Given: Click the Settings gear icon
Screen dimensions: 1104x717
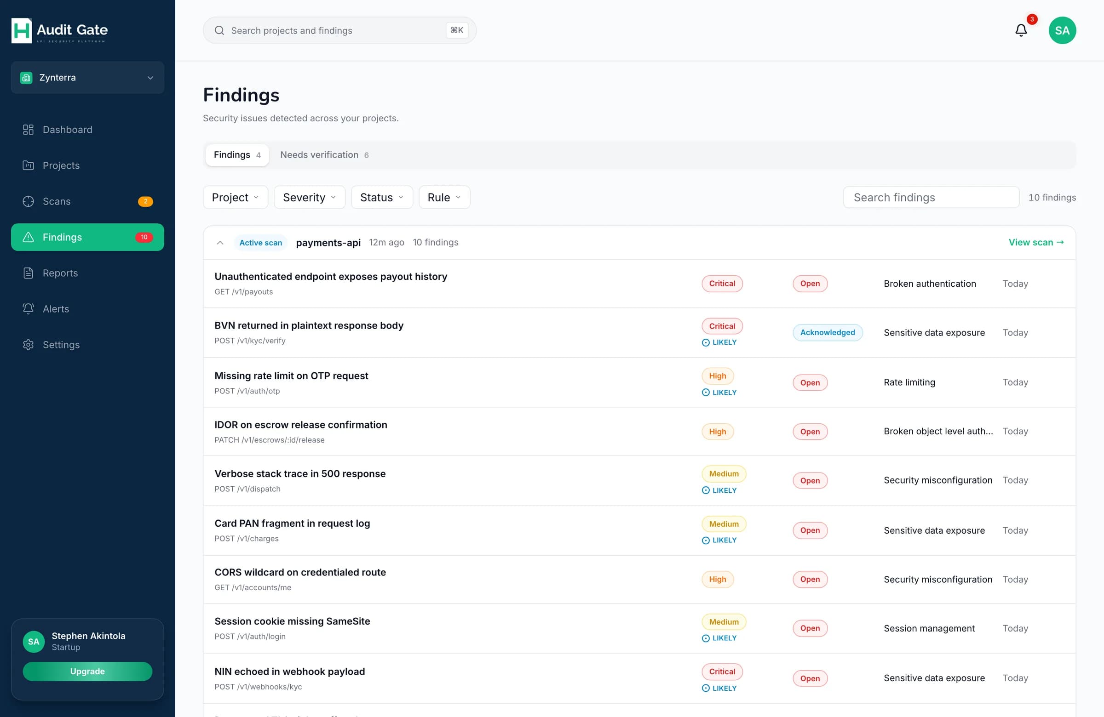Looking at the screenshot, I should (29, 345).
